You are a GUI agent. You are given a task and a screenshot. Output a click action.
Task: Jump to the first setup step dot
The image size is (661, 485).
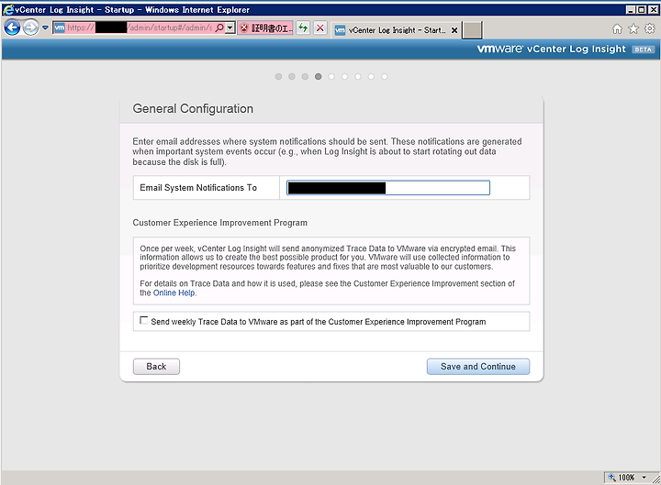point(278,77)
